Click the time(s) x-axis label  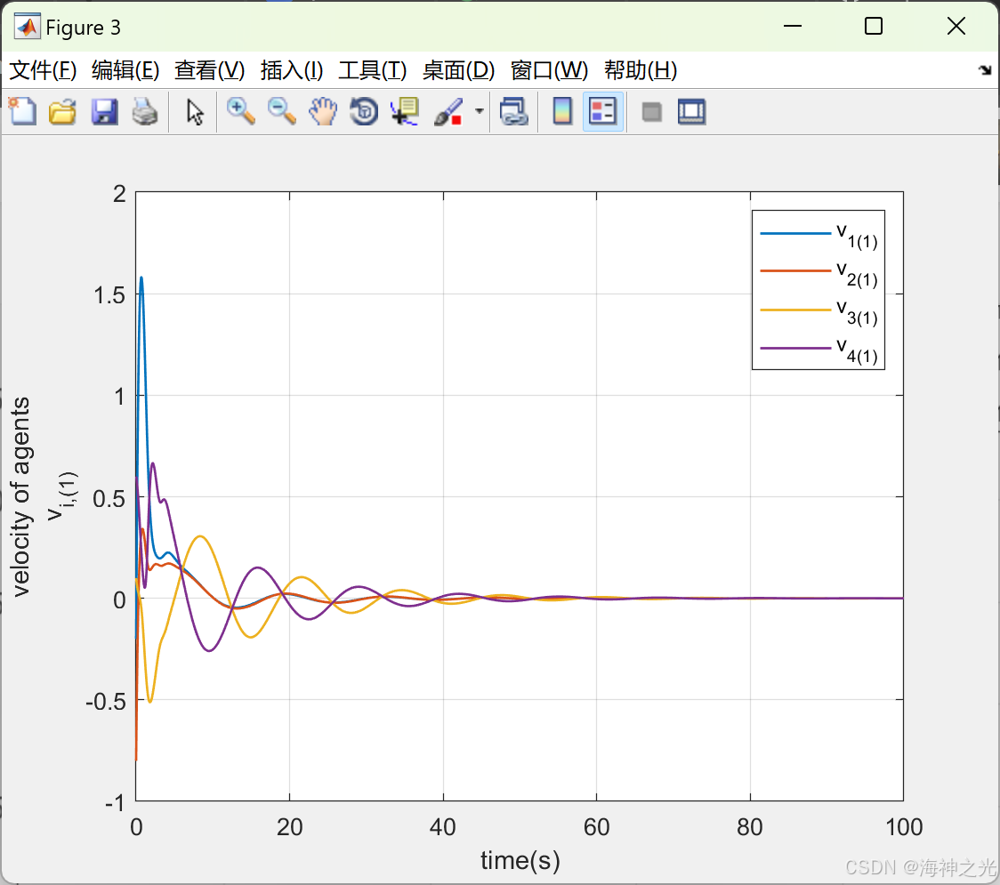coord(520,860)
